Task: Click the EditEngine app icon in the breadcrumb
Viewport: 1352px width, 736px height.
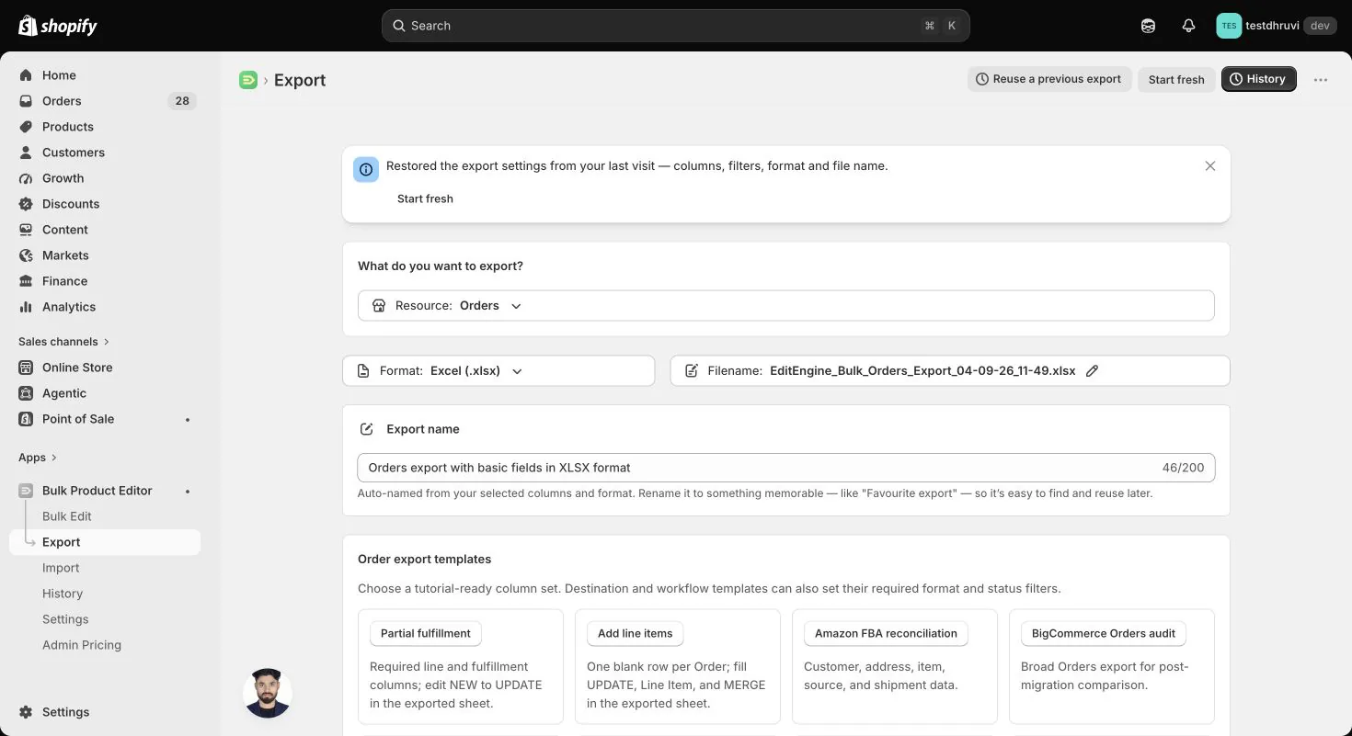Action: (x=247, y=80)
